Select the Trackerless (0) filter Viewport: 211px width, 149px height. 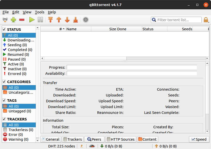(x=19, y=130)
